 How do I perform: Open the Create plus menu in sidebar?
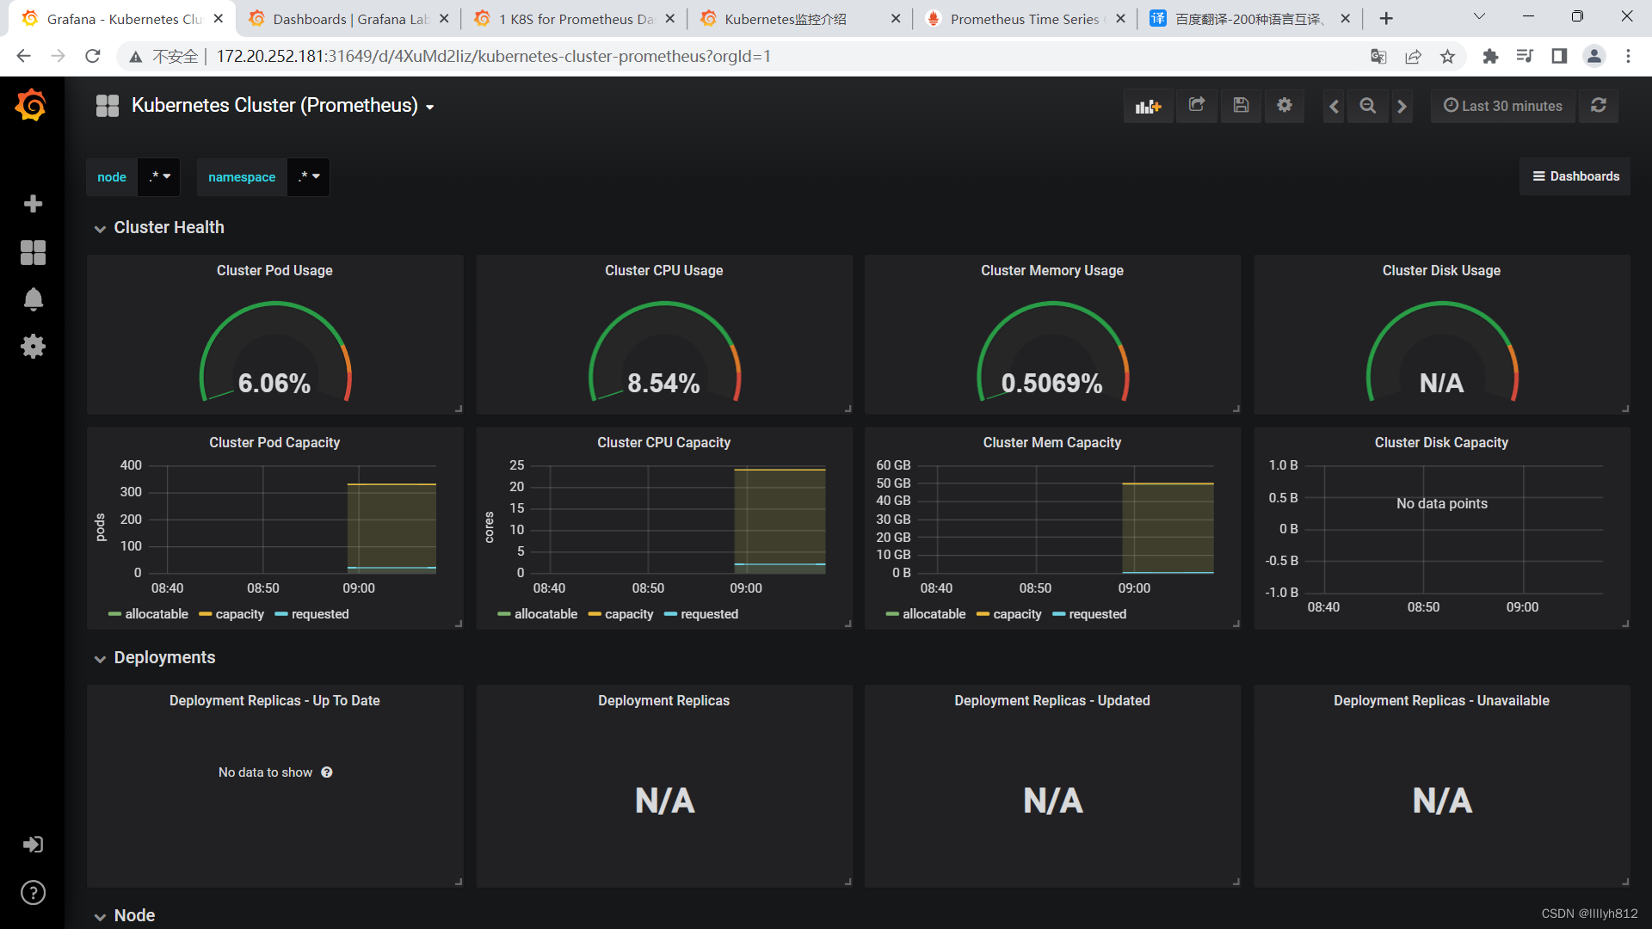[x=33, y=204]
